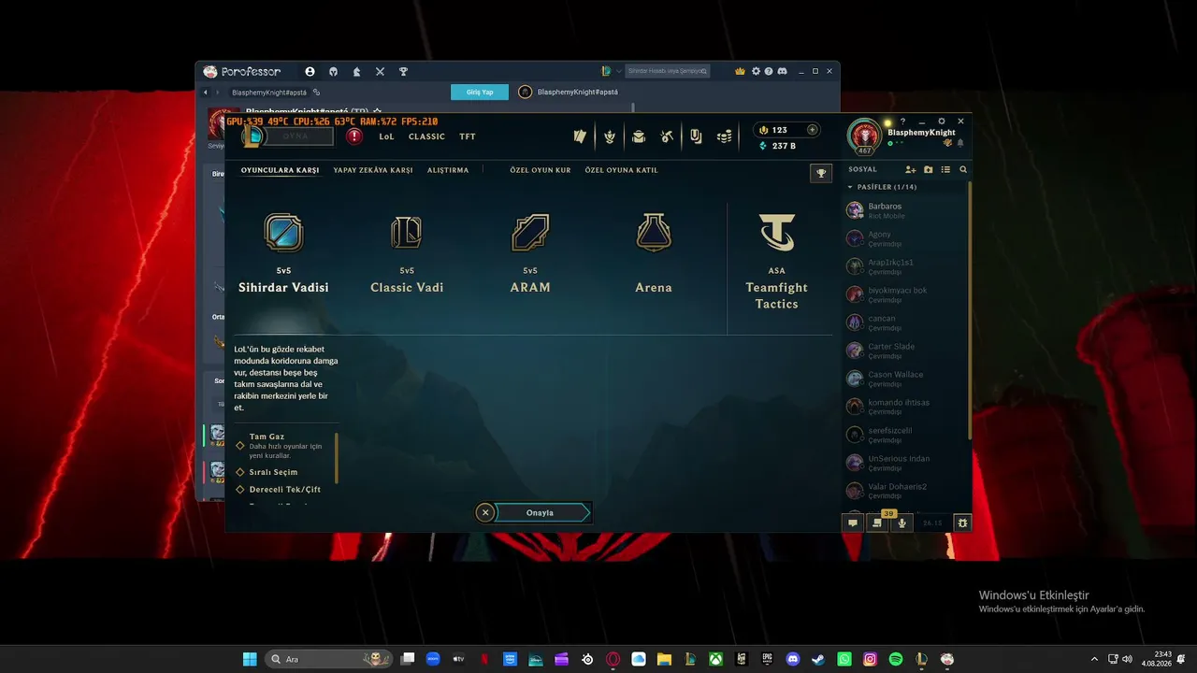This screenshot has width=1197, height=673.
Task: Select Teamfight Tactics mode
Action: click(x=777, y=261)
